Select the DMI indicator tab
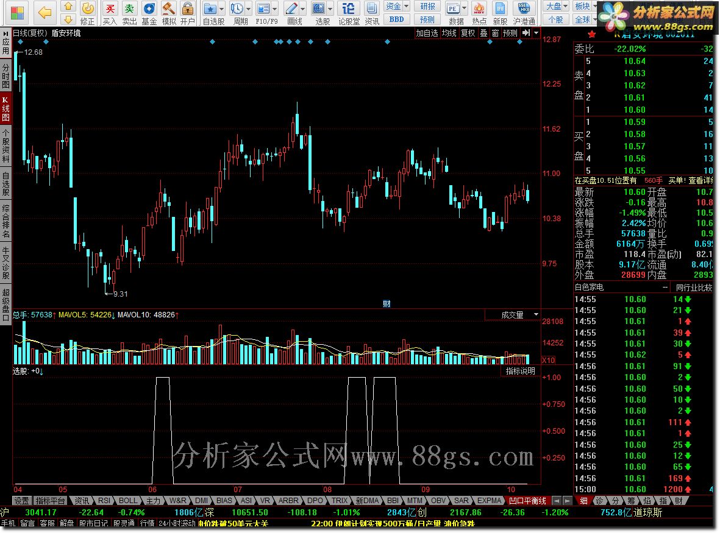720x533 pixels. pos(202,501)
